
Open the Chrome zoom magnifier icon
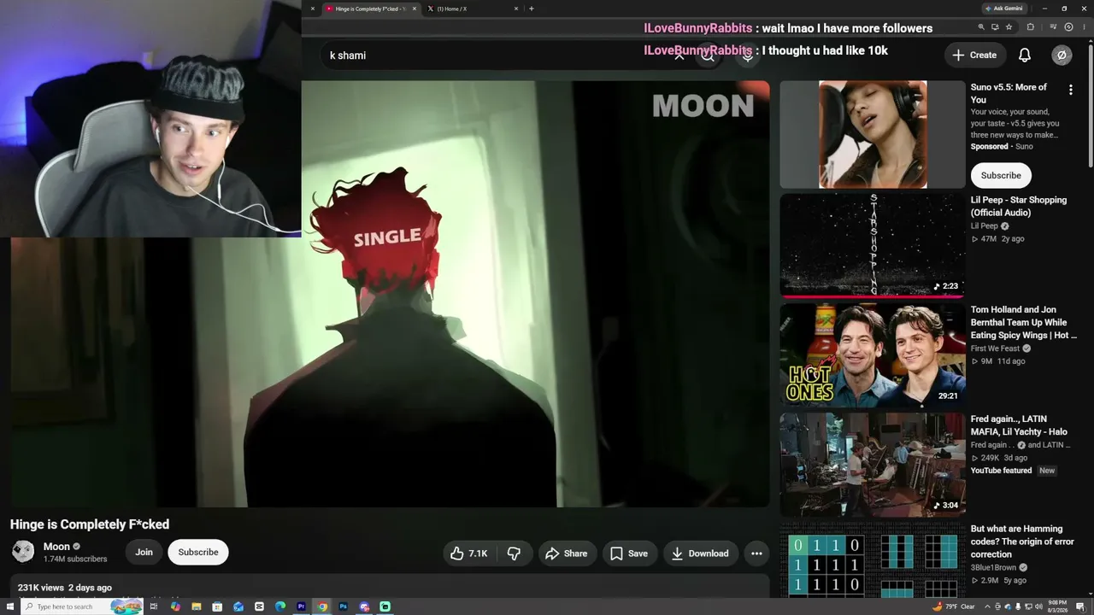981,27
